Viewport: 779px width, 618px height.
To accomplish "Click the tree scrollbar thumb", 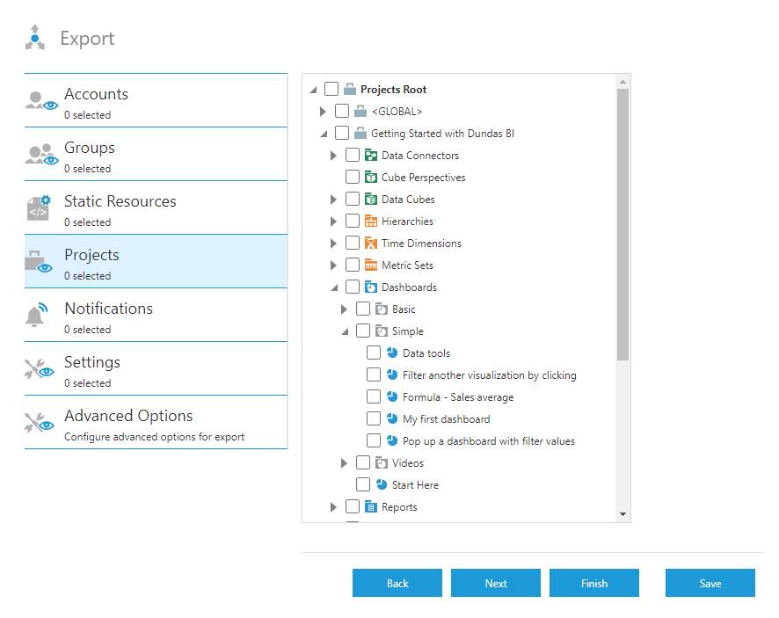I will (x=623, y=224).
